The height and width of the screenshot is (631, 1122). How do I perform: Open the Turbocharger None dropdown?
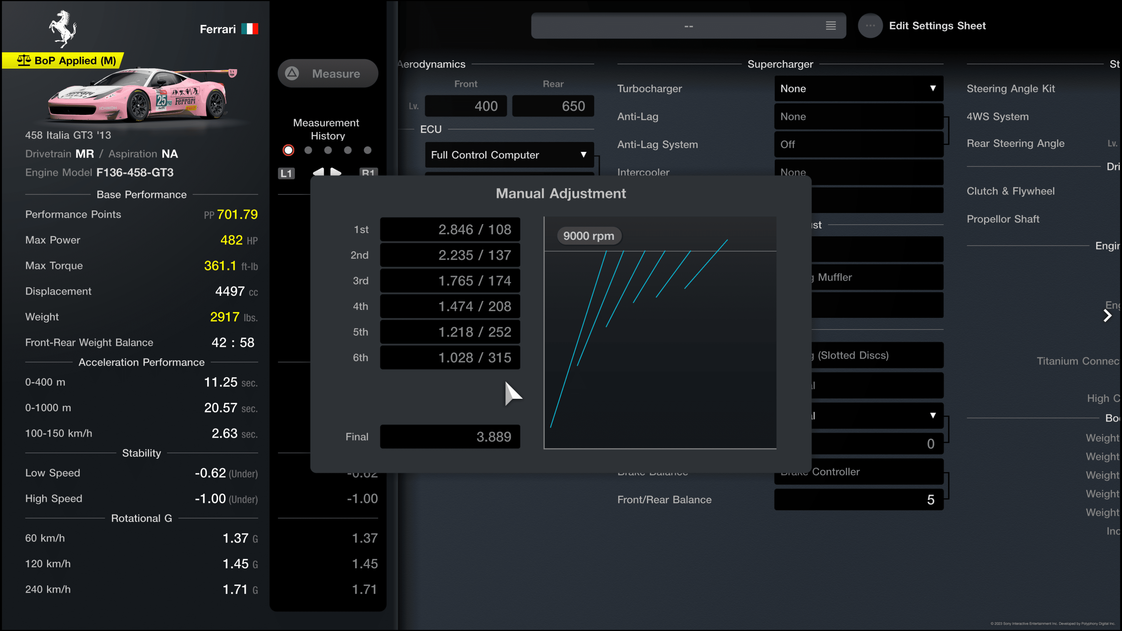(x=858, y=89)
